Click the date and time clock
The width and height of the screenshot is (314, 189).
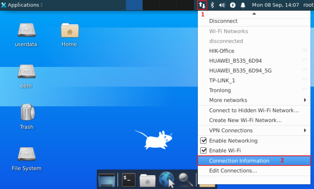coord(275,5)
